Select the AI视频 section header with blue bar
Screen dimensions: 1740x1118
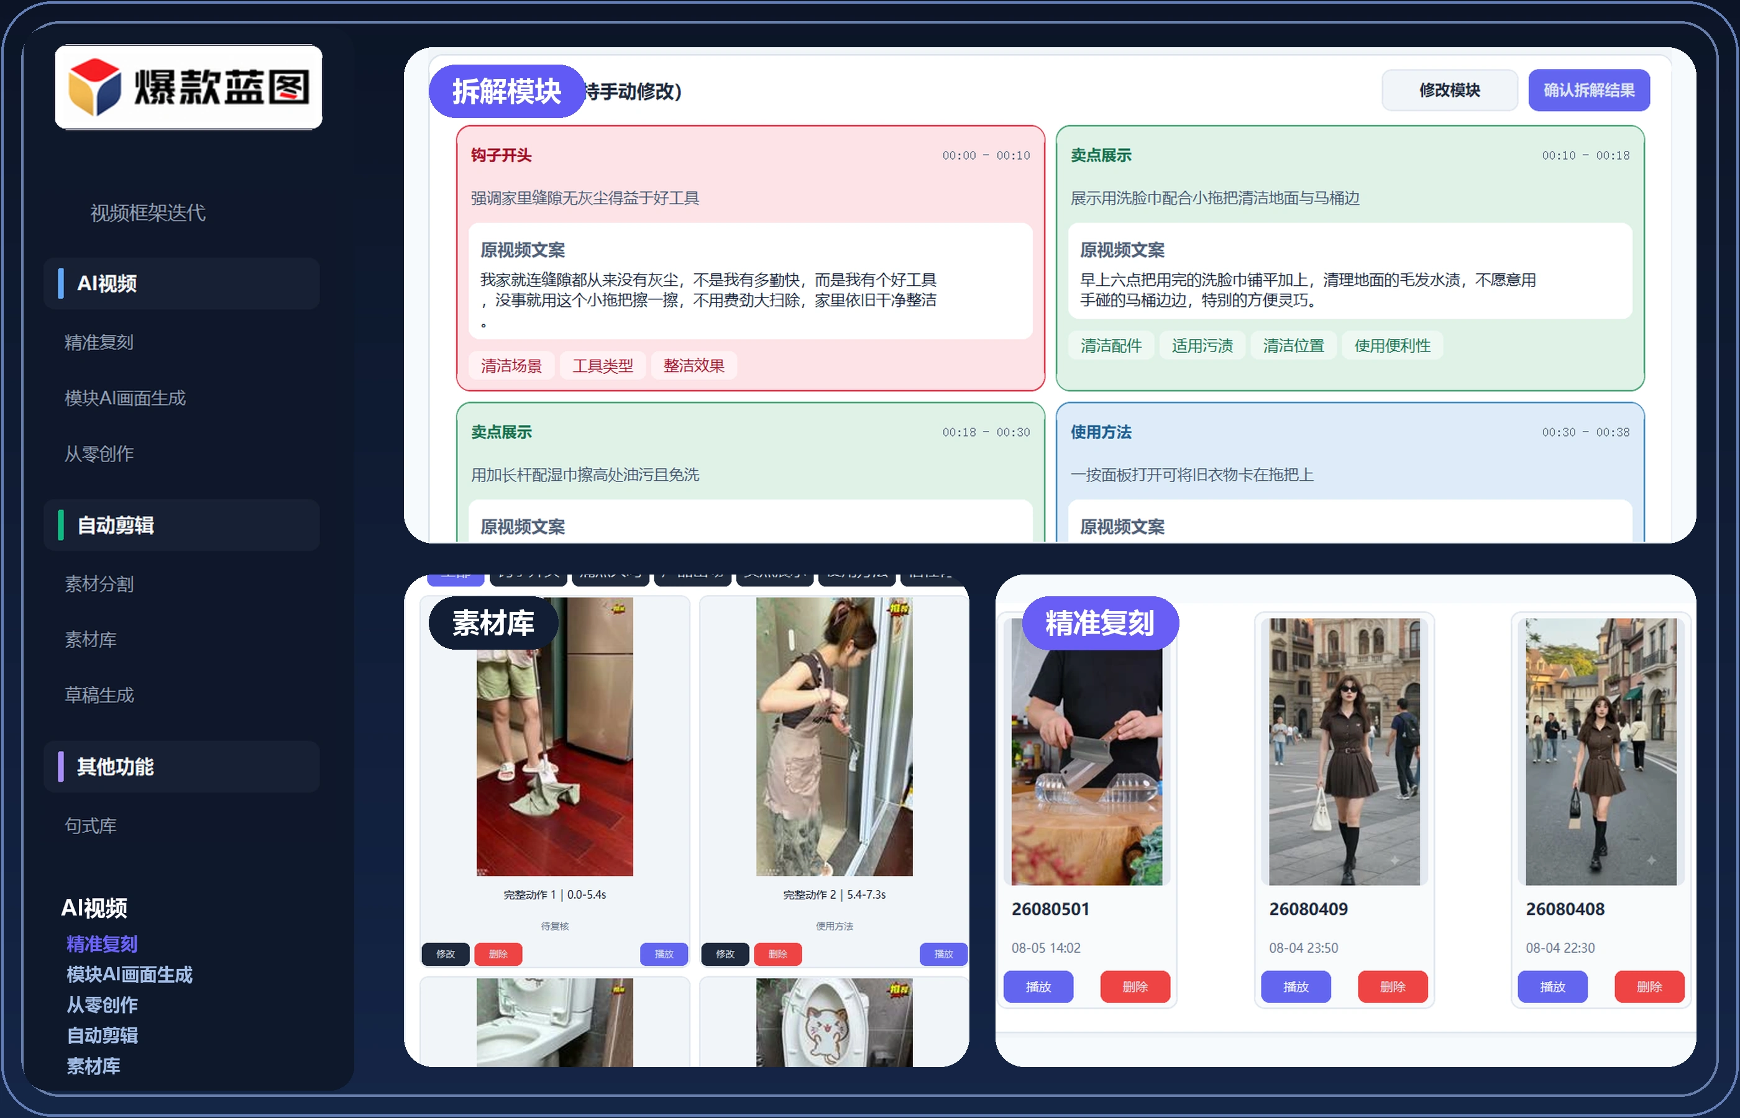[x=181, y=283]
